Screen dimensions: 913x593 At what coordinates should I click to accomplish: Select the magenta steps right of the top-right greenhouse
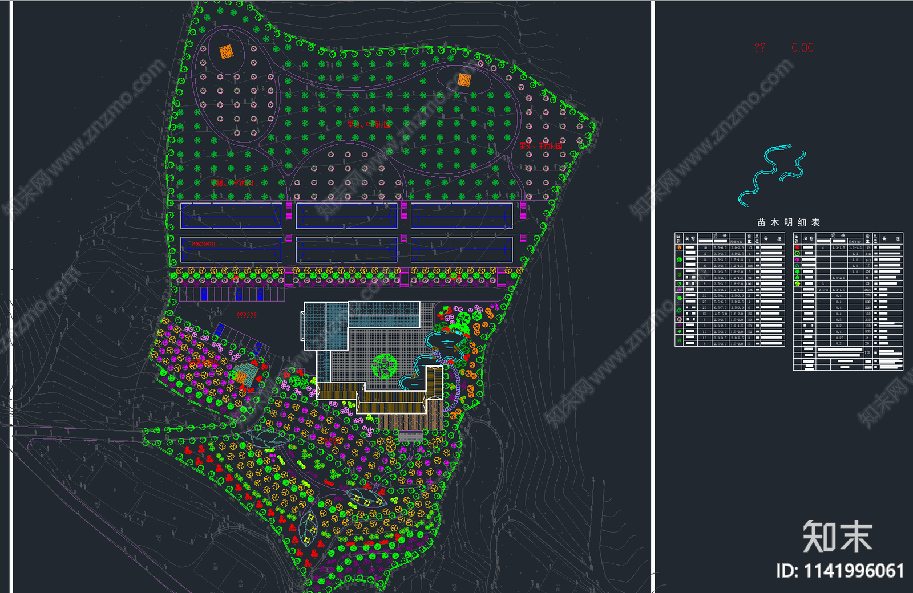point(522,209)
